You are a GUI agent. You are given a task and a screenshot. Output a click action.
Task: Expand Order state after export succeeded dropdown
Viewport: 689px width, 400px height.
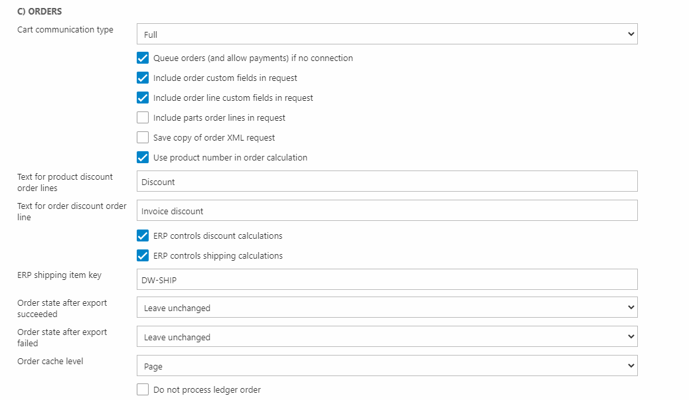(386, 308)
